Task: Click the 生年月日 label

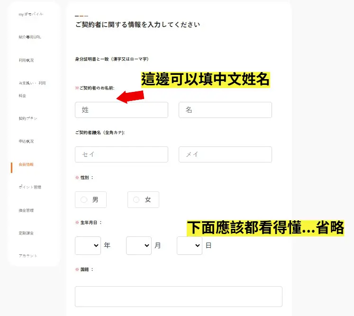Action: coord(89,223)
